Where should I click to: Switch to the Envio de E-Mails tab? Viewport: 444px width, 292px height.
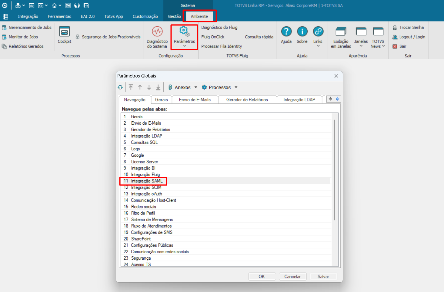pyautogui.click(x=195, y=100)
